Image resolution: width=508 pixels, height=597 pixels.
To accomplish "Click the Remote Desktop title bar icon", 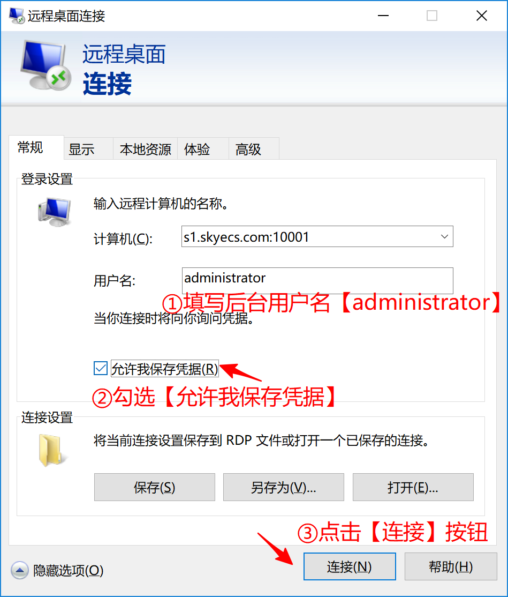I will 17,16.
